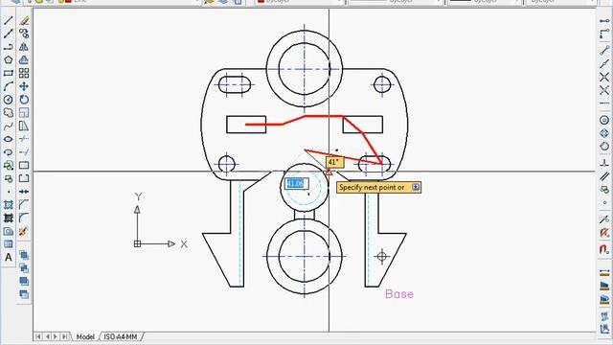Select the Fillet tool
Screen dimensions: 613x345
tap(24, 218)
